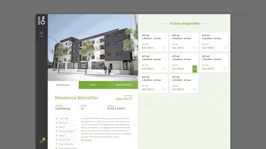Favorite first card in bottom row

click(x=164, y=89)
